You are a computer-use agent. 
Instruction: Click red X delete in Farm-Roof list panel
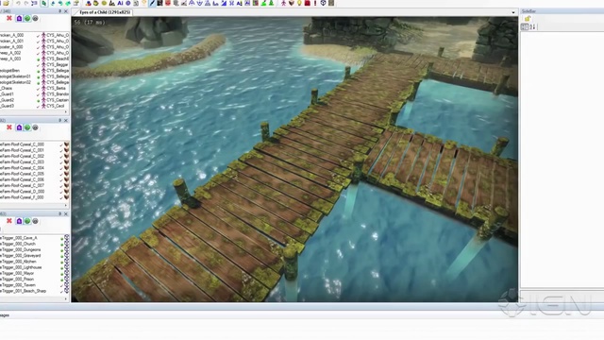pos(9,127)
